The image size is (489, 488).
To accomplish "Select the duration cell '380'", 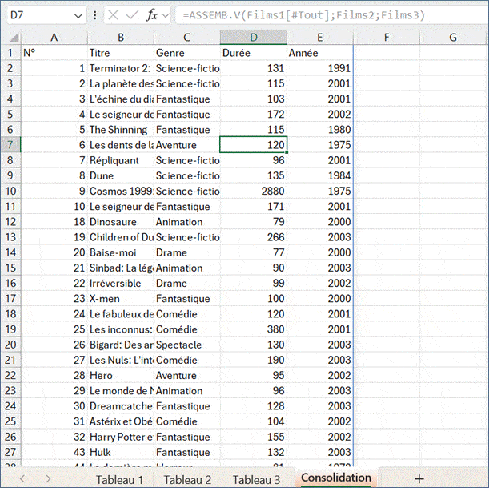I will tap(254, 329).
